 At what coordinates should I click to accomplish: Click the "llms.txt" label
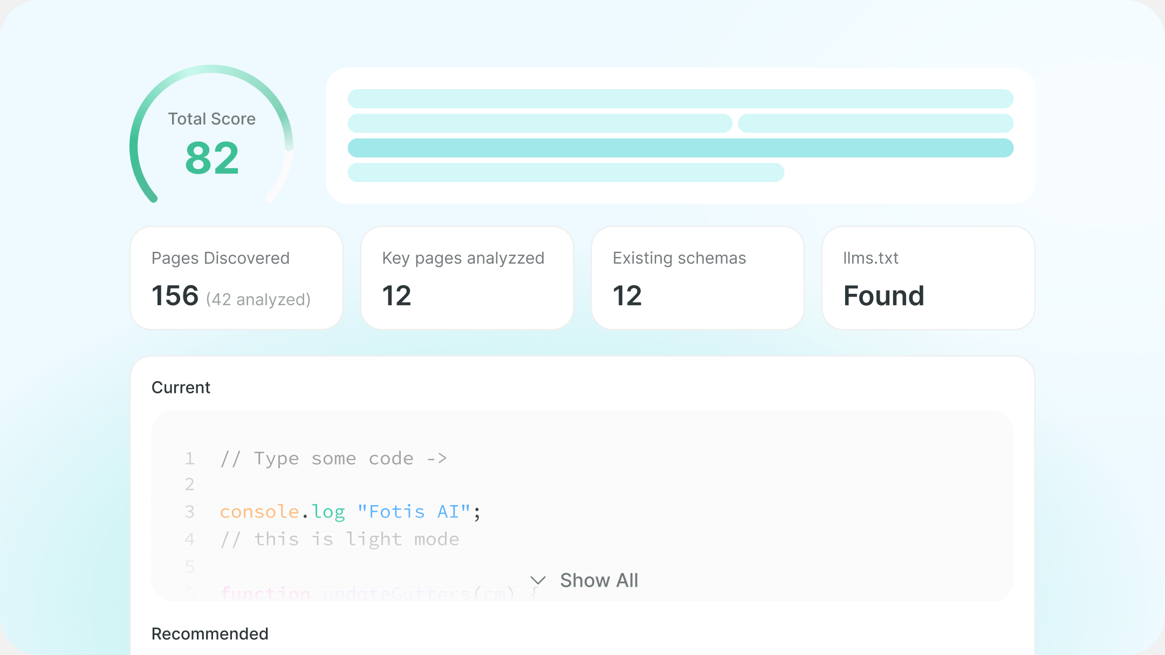point(871,258)
